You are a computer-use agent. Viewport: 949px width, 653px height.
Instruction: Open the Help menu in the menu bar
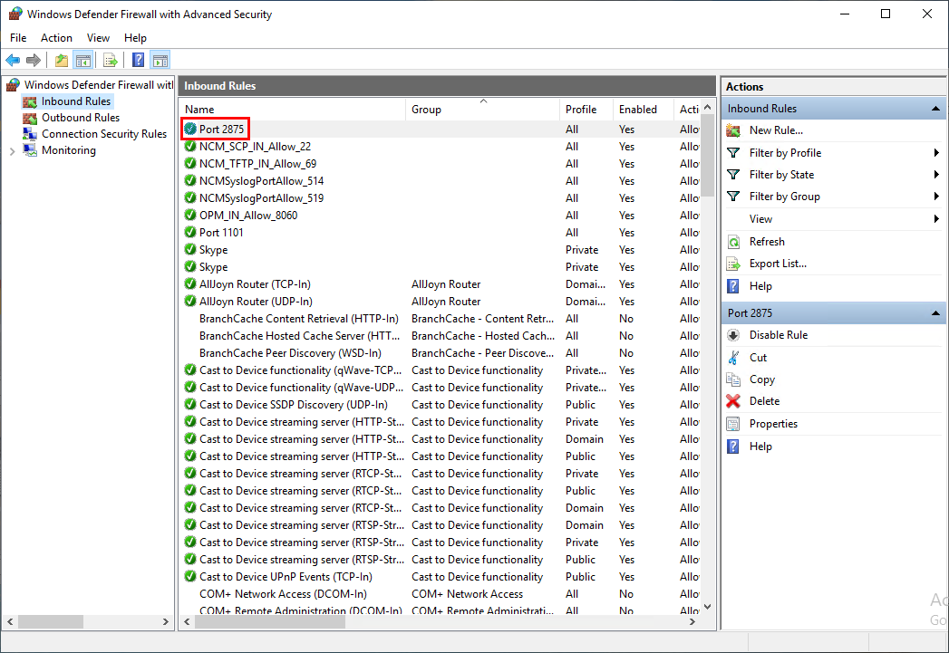click(136, 38)
